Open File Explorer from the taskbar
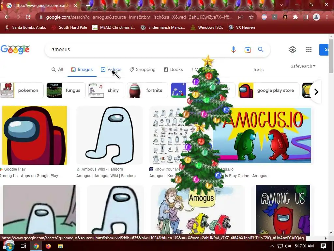Viewport: 334px width, 251px height. (60, 246)
